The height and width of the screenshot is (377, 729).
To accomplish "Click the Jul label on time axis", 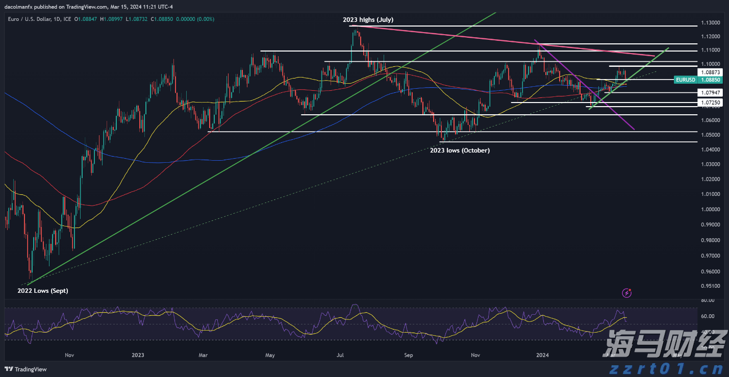I will tap(340, 355).
